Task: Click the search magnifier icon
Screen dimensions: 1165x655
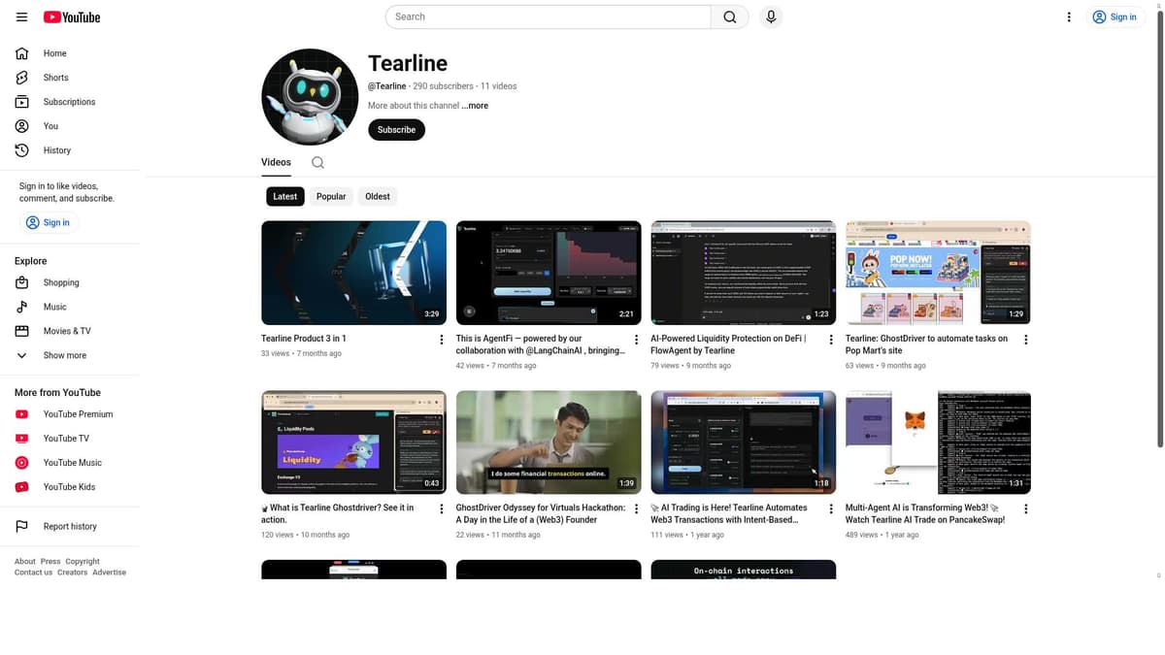Action: (x=729, y=16)
